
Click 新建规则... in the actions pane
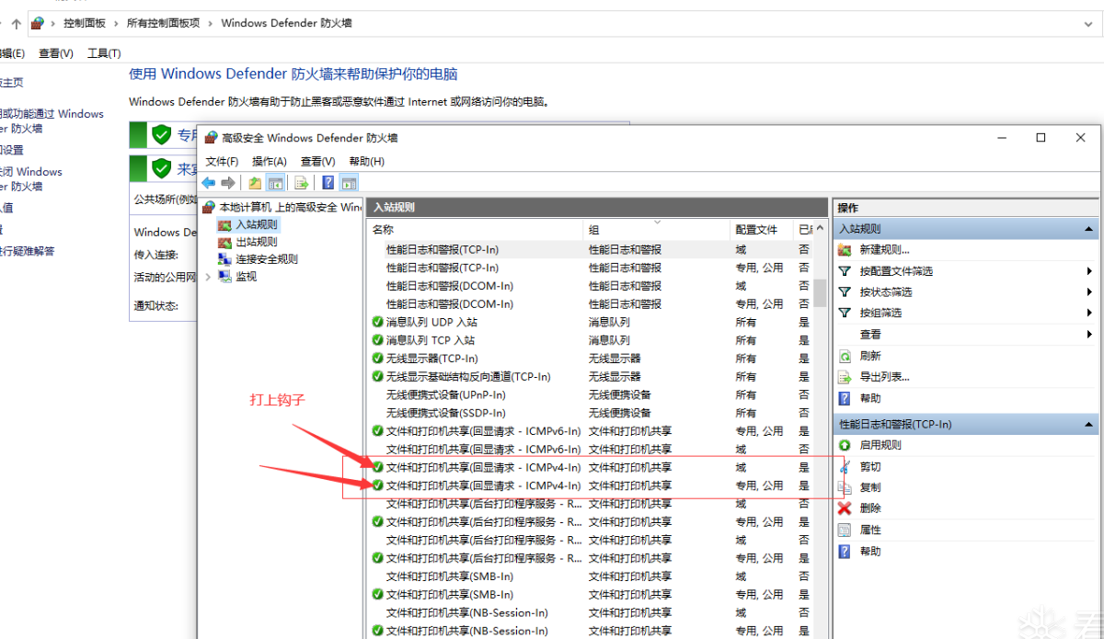884,250
